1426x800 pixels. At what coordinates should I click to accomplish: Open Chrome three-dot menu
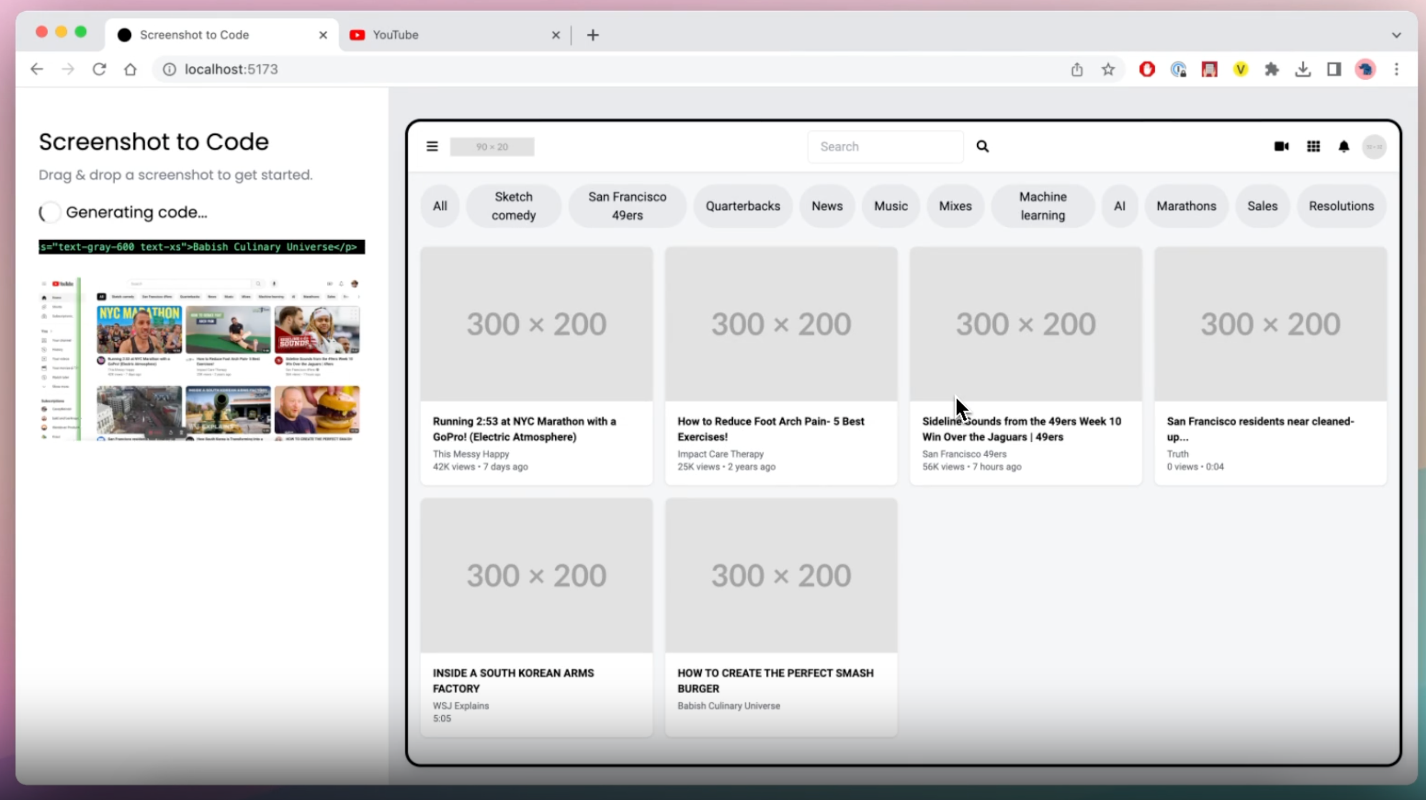click(x=1396, y=69)
